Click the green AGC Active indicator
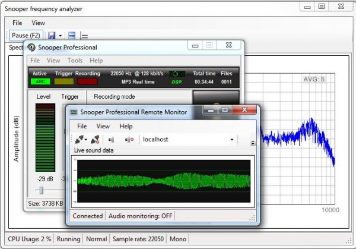The width and height of the screenshot is (356, 249). point(40,81)
